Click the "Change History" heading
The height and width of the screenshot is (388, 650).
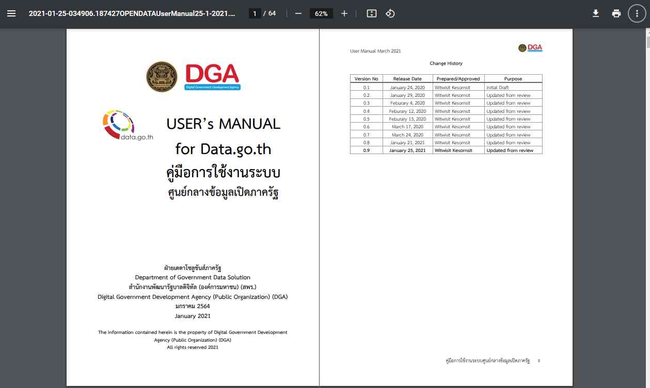tap(446, 63)
